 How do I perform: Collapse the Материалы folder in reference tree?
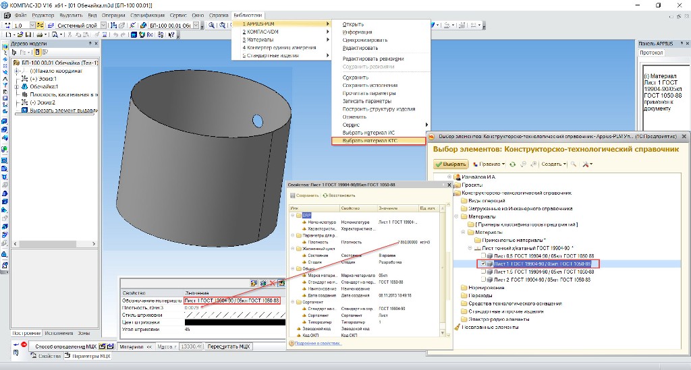tap(457, 216)
